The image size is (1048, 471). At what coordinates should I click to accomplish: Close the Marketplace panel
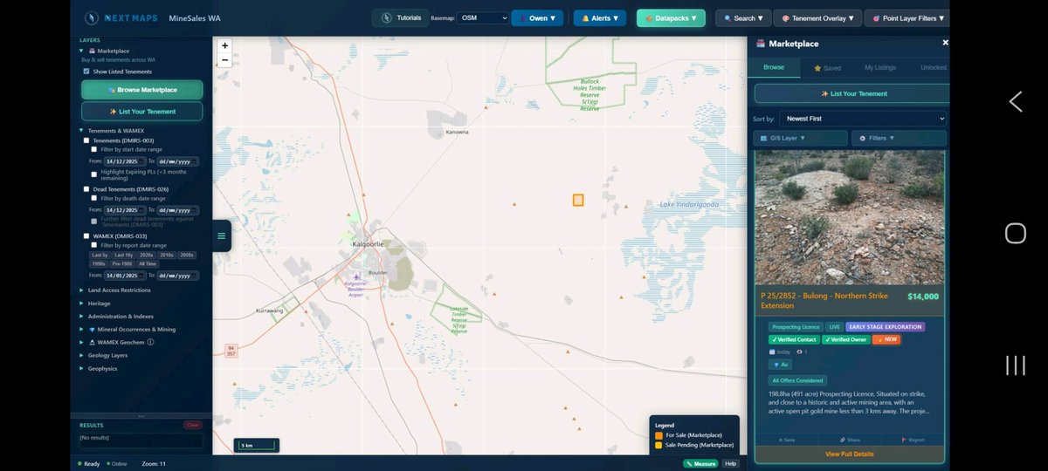pos(945,43)
